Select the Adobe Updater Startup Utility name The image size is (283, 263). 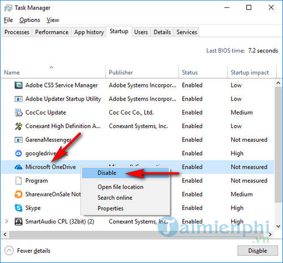(63, 99)
